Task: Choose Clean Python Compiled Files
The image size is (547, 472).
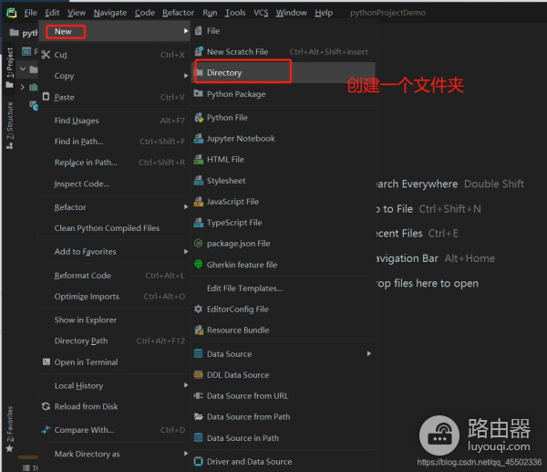Action: pos(115,228)
